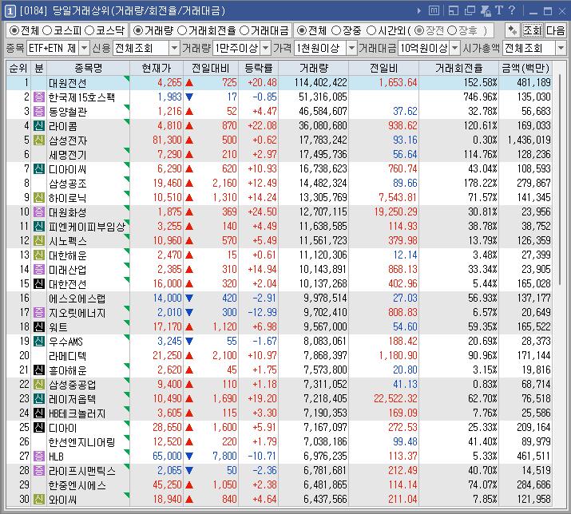Click the 다음 next button
Screen dimensions: 571x514
pyautogui.click(x=555, y=30)
